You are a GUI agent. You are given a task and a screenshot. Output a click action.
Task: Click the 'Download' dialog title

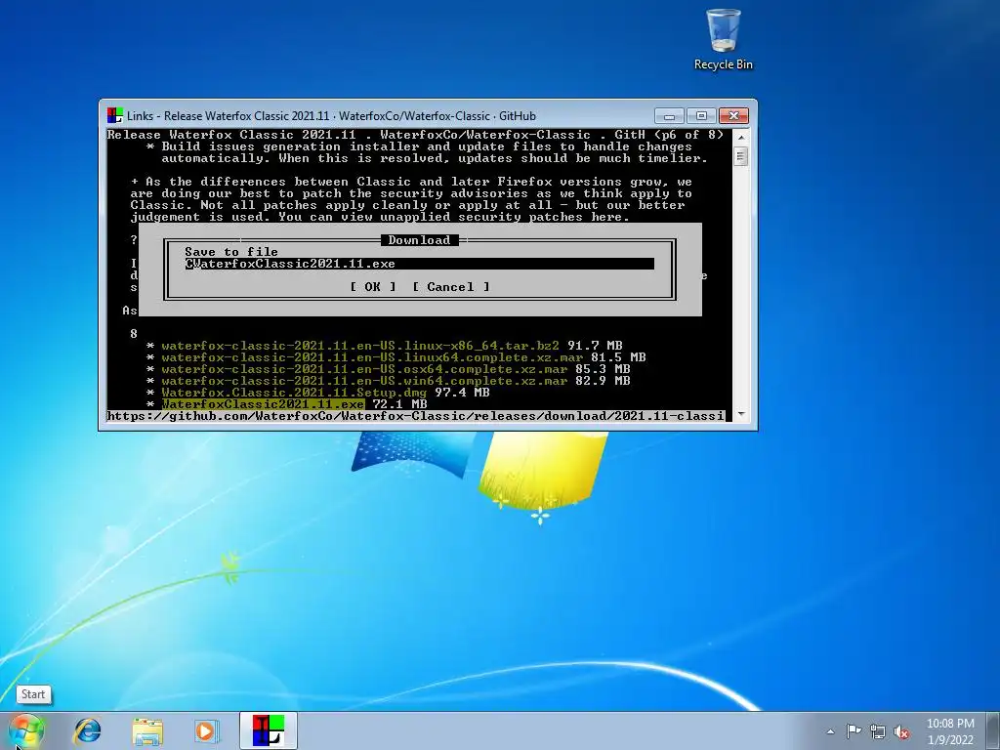click(419, 240)
